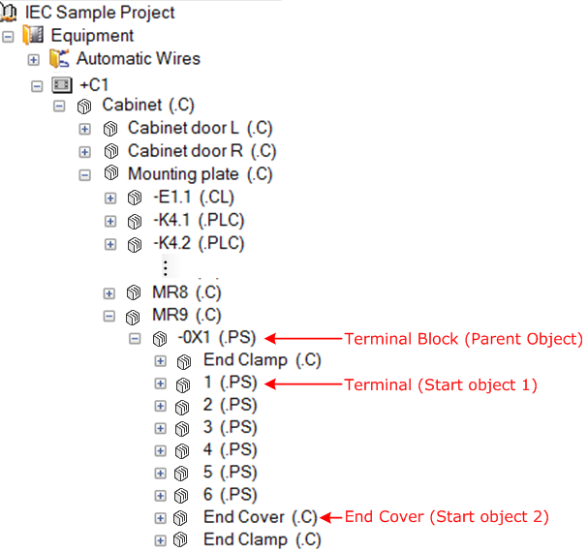Expand the Cabinet door L node
Viewport: 588px width, 552px height.
click(x=84, y=129)
